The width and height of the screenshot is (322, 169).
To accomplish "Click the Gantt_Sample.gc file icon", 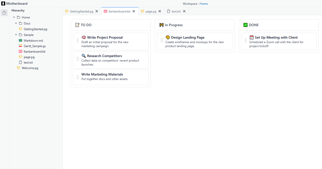I will (x=20, y=46).
